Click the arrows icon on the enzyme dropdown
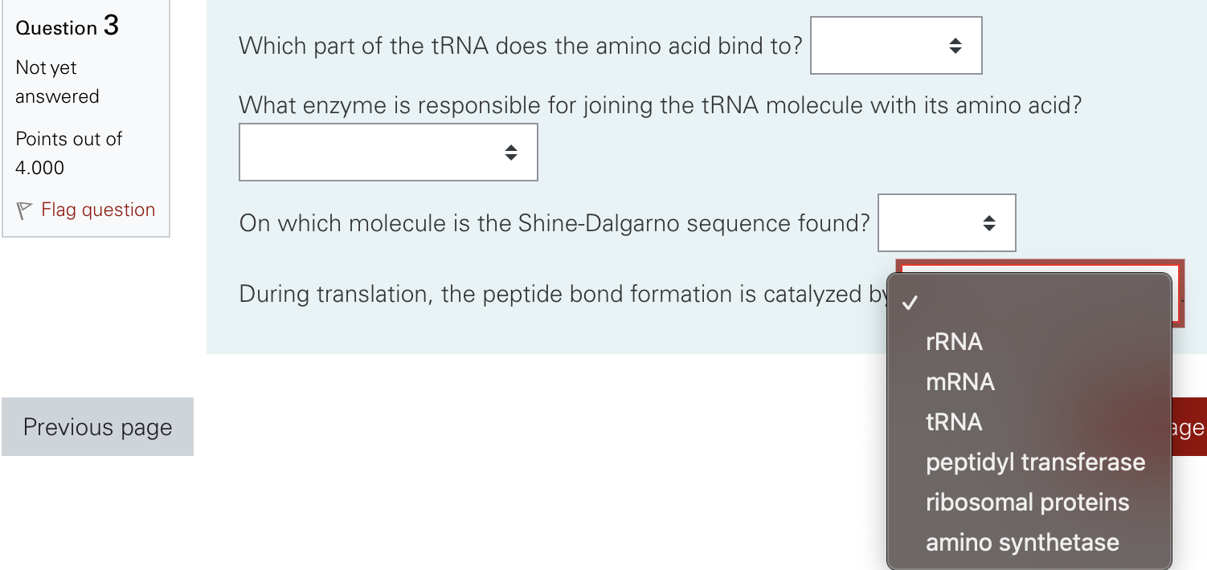 pyautogui.click(x=512, y=153)
